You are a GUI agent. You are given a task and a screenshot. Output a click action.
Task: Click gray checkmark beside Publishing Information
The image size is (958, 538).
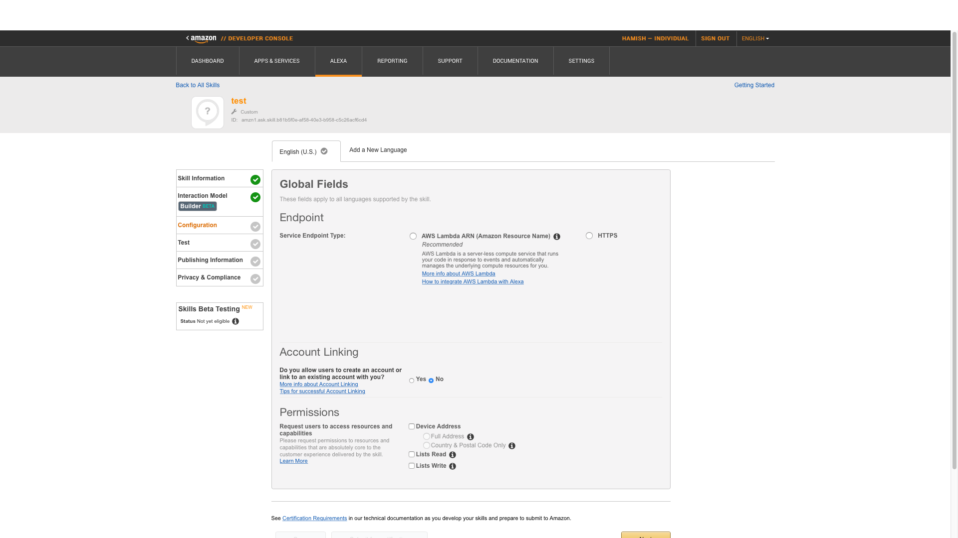(x=255, y=262)
